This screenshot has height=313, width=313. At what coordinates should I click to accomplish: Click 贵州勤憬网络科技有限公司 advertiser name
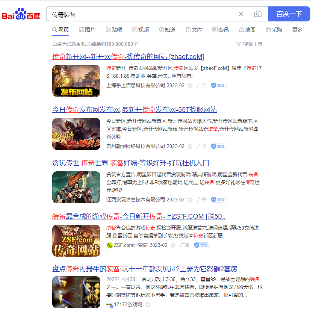(136, 146)
